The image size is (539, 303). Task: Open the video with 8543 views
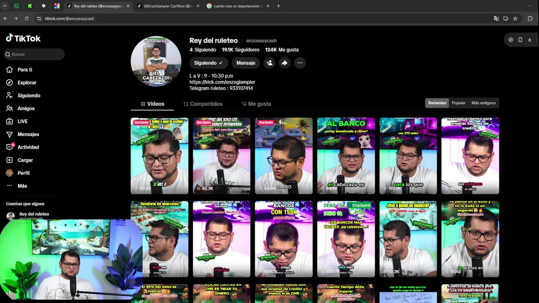(470, 239)
